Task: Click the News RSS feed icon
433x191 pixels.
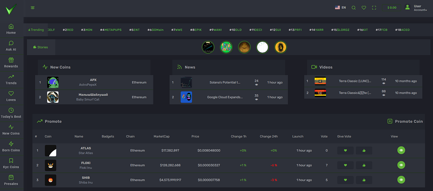Action: 179,67
